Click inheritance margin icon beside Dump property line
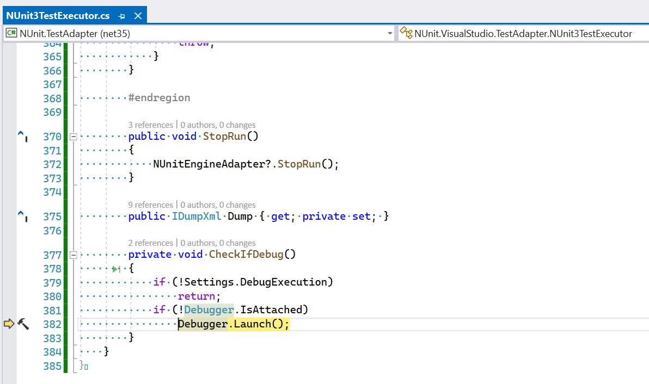Image resolution: width=649 pixels, height=384 pixels. (22, 216)
